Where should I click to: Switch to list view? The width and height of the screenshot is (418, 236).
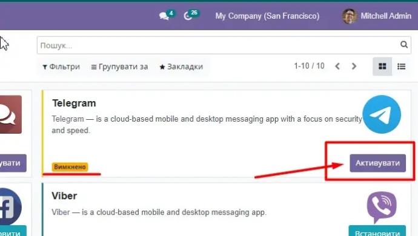[401, 66]
